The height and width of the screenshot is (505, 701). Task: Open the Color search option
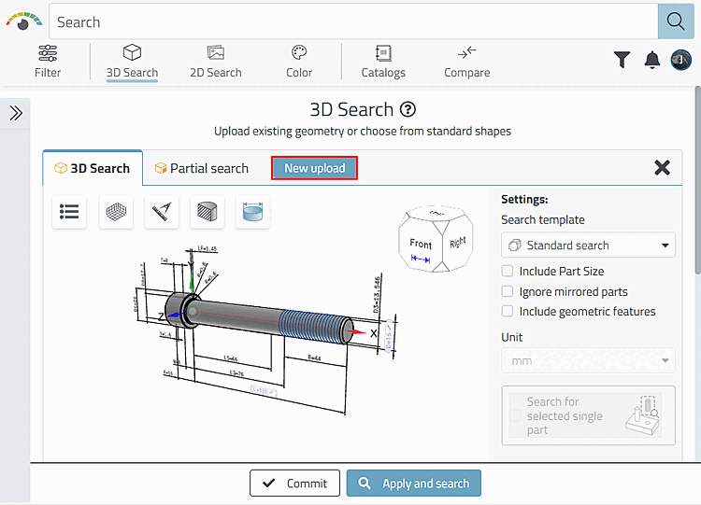click(299, 61)
